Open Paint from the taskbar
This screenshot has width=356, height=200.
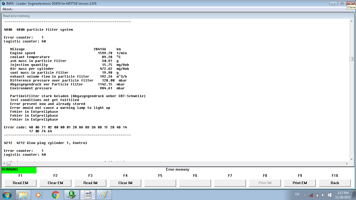pos(104,195)
